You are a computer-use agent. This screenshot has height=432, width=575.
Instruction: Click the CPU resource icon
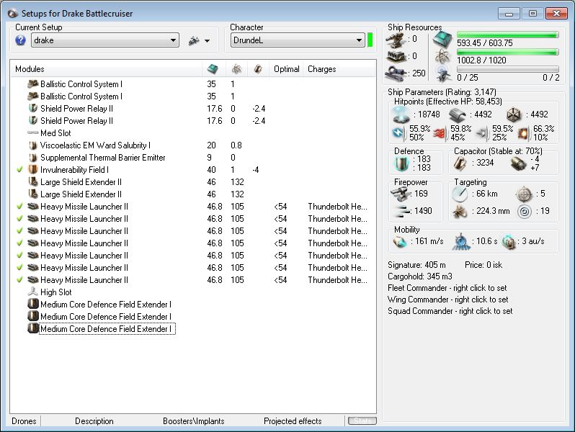(x=442, y=39)
